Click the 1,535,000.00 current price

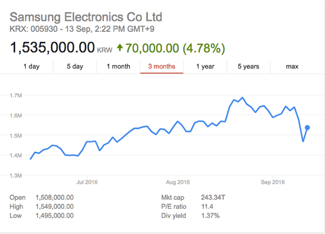[52, 48]
